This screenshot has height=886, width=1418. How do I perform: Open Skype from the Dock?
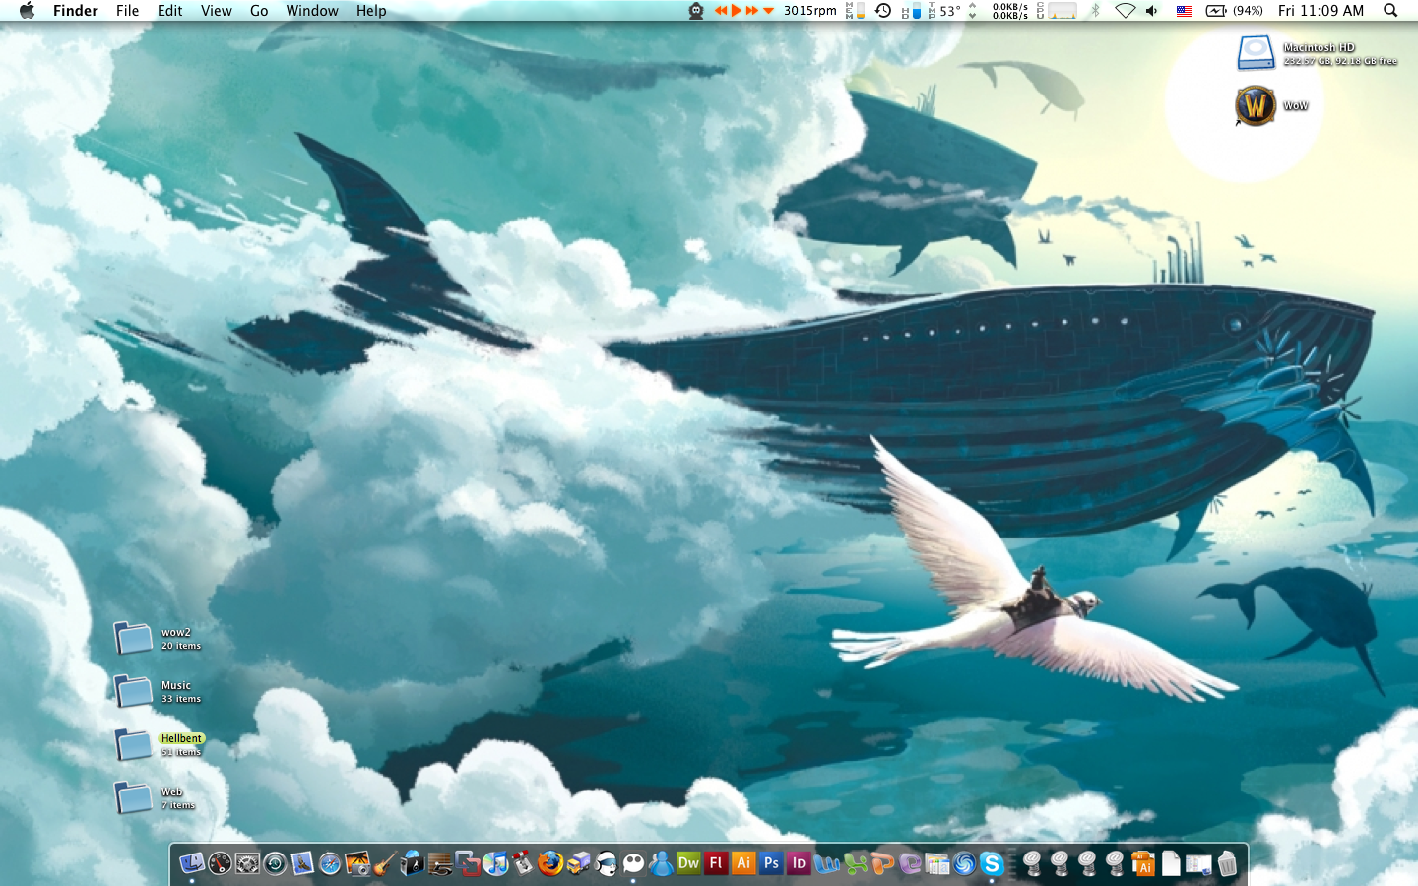992,863
